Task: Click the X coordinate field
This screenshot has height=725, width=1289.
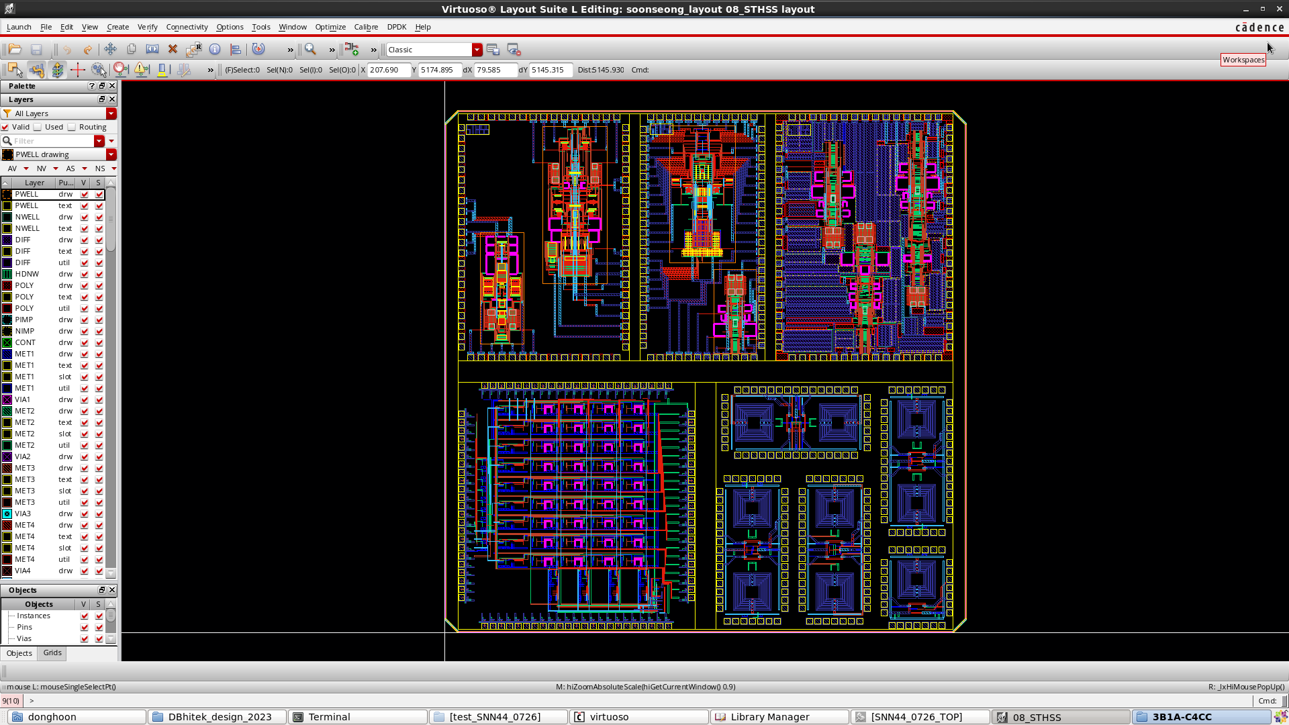Action: click(389, 70)
